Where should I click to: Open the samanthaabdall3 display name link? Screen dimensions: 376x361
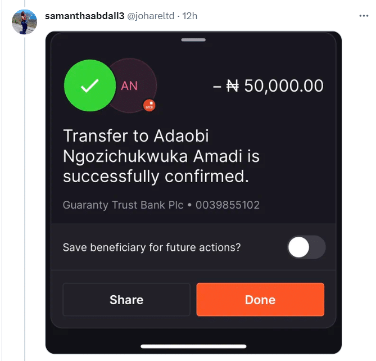tap(84, 16)
